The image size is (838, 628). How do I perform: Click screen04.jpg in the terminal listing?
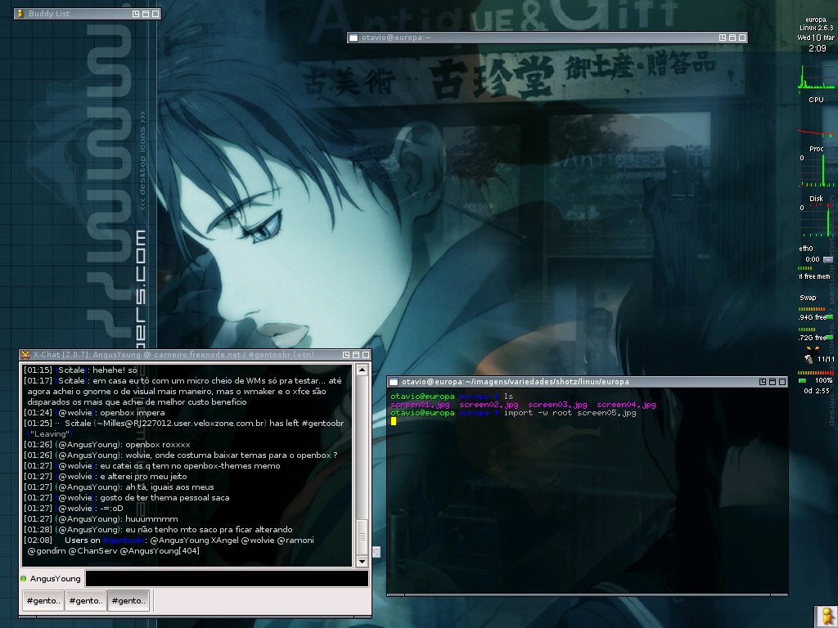(x=626, y=405)
